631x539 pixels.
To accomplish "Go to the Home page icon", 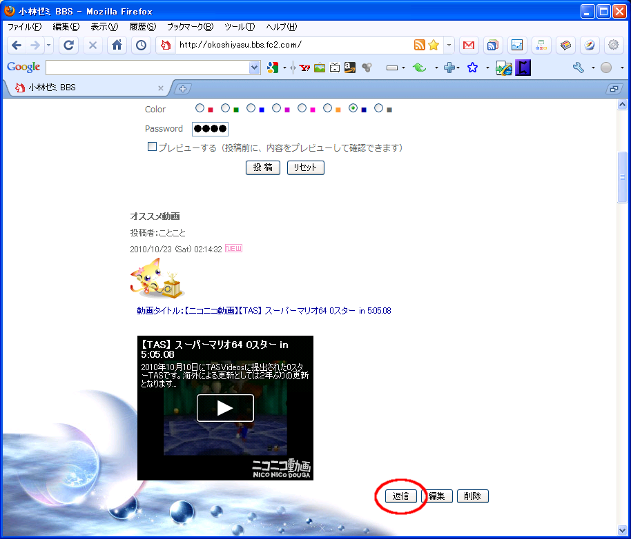I will tap(117, 45).
